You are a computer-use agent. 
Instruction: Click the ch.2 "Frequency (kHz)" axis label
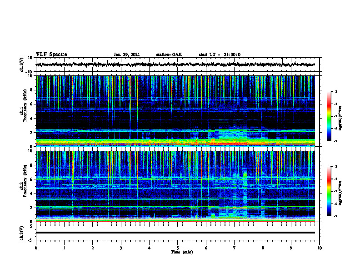(25, 180)
